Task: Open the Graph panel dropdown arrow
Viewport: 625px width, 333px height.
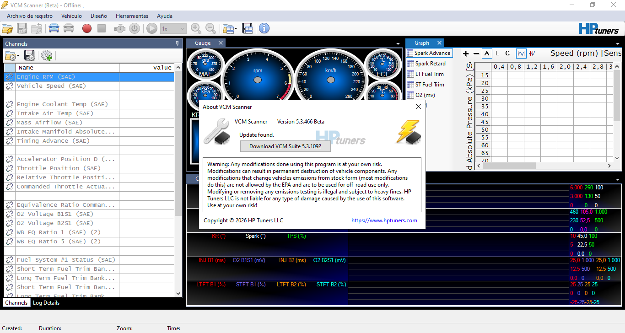Action: click(618, 44)
